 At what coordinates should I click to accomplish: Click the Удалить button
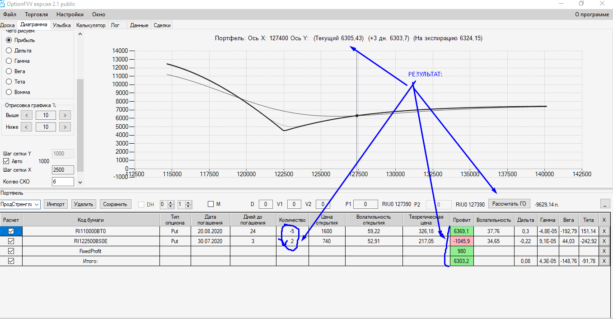pos(84,204)
